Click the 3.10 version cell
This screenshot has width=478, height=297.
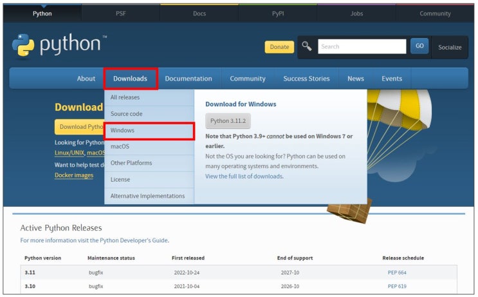pyautogui.click(x=30, y=286)
